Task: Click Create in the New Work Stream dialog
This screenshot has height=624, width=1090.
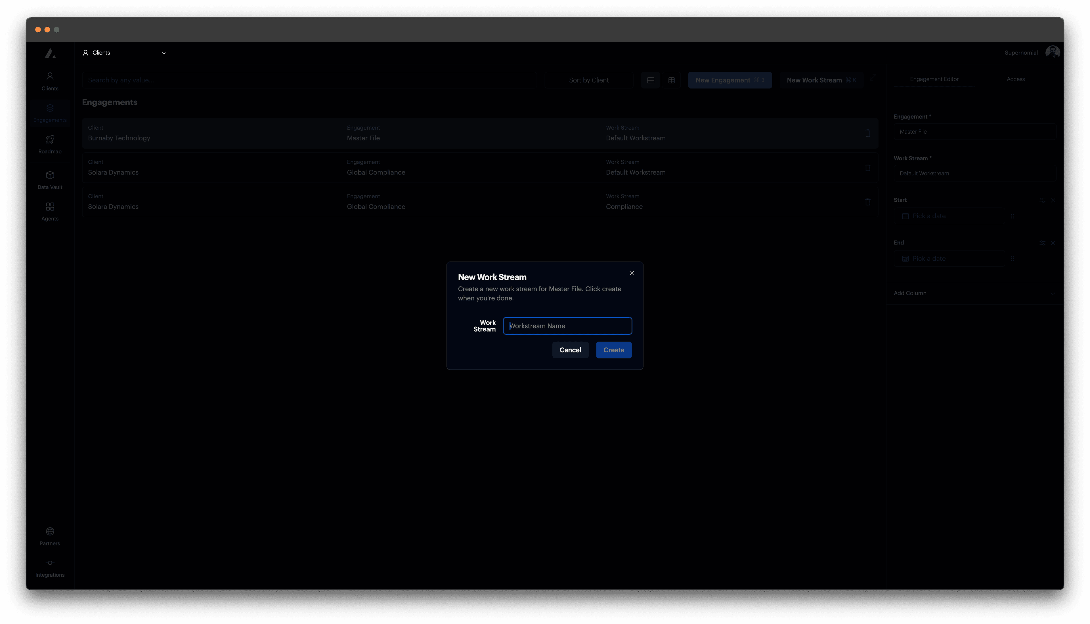Action: tap(614, 350)
